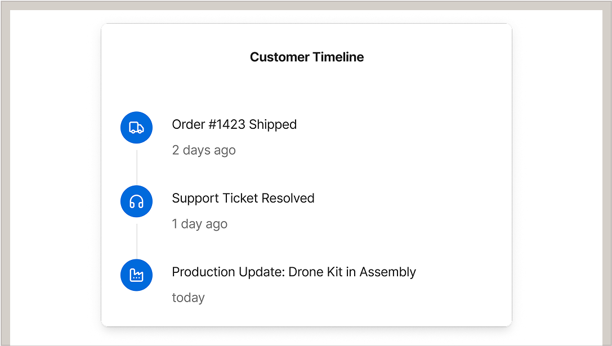Screen dimensions: 612x346
Task: Open Production Update: Drone Kit in Assembly
Action: tap(293, 272)
